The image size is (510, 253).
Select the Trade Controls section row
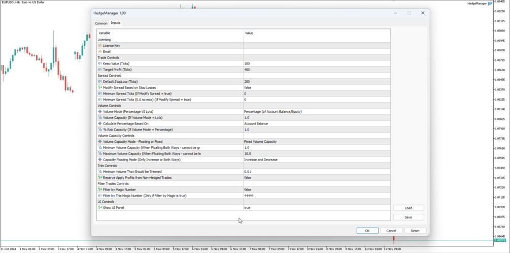click(x=244, y=57)
